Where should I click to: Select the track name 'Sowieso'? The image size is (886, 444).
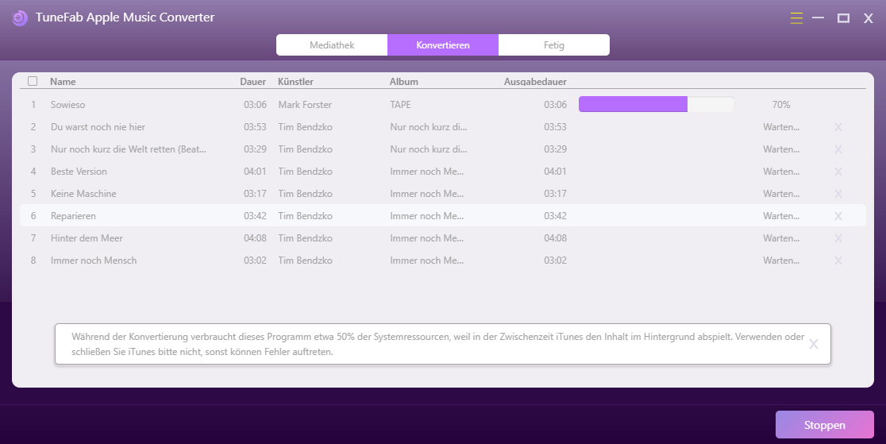coord(67,105)
